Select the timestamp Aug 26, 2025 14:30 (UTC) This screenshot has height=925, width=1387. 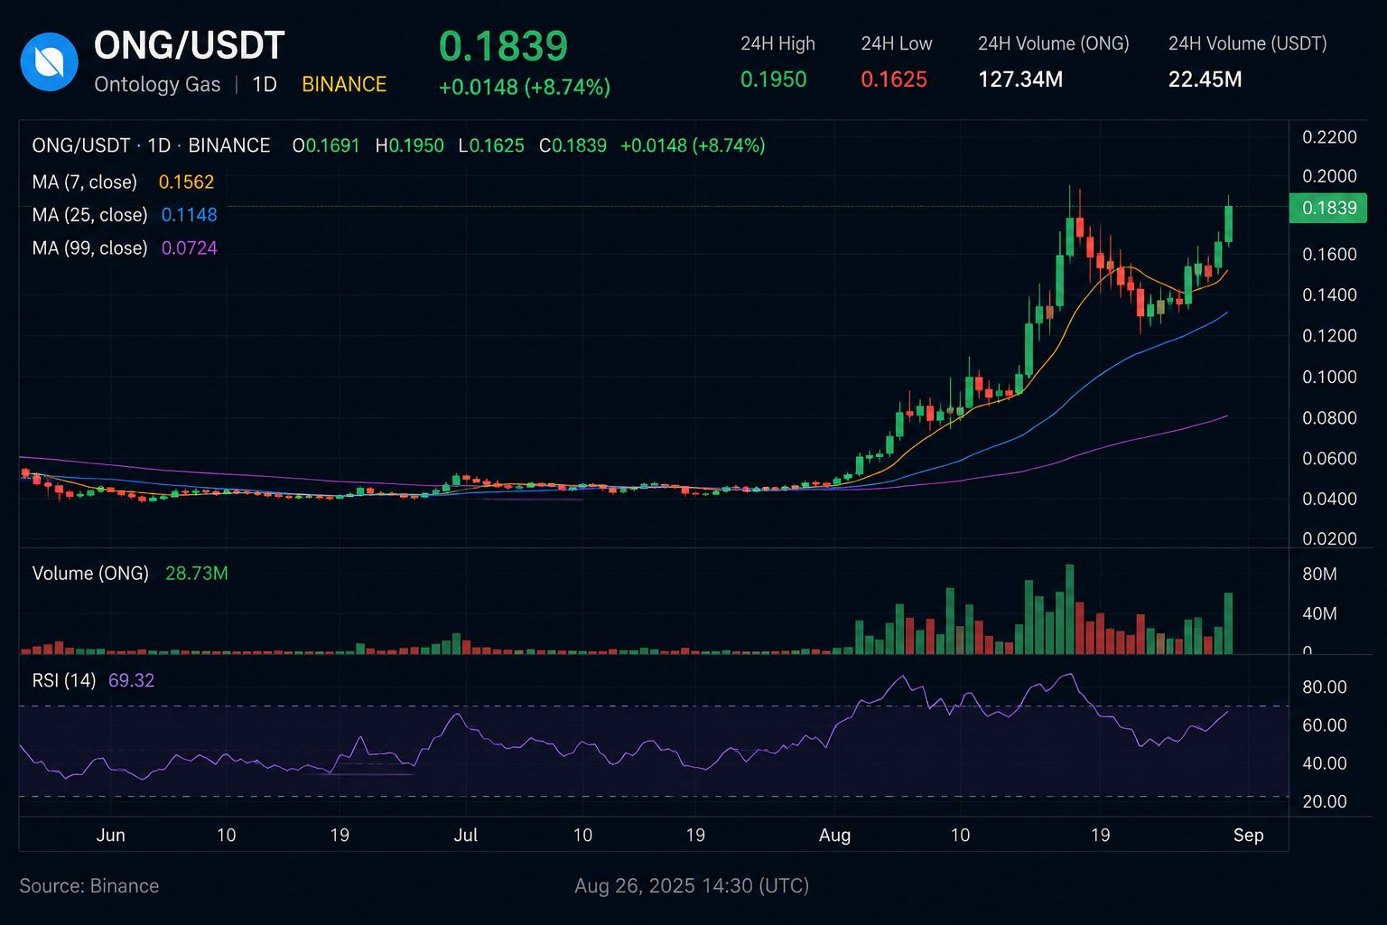(x=692, y=886)
